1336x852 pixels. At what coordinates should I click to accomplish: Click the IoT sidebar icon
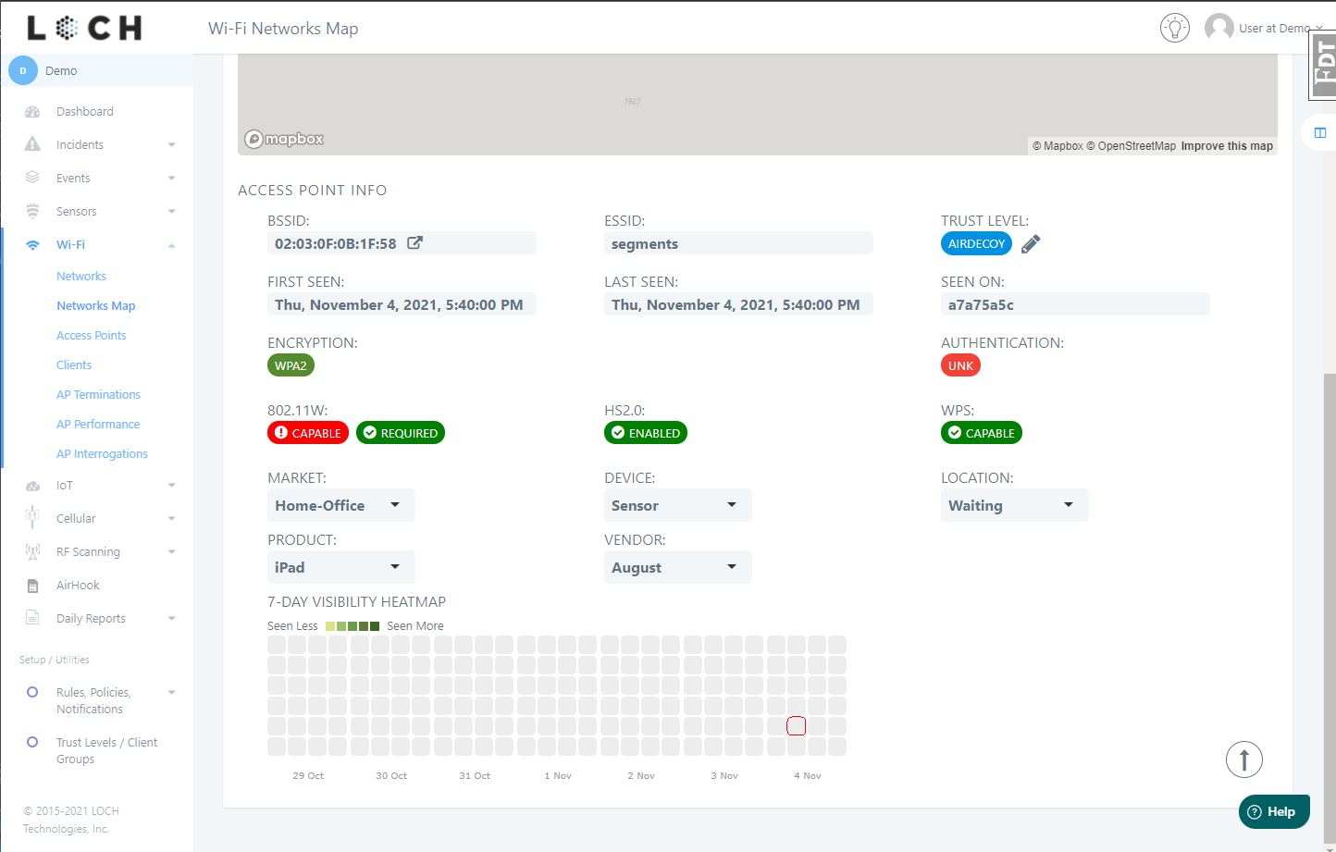point(32,486)
